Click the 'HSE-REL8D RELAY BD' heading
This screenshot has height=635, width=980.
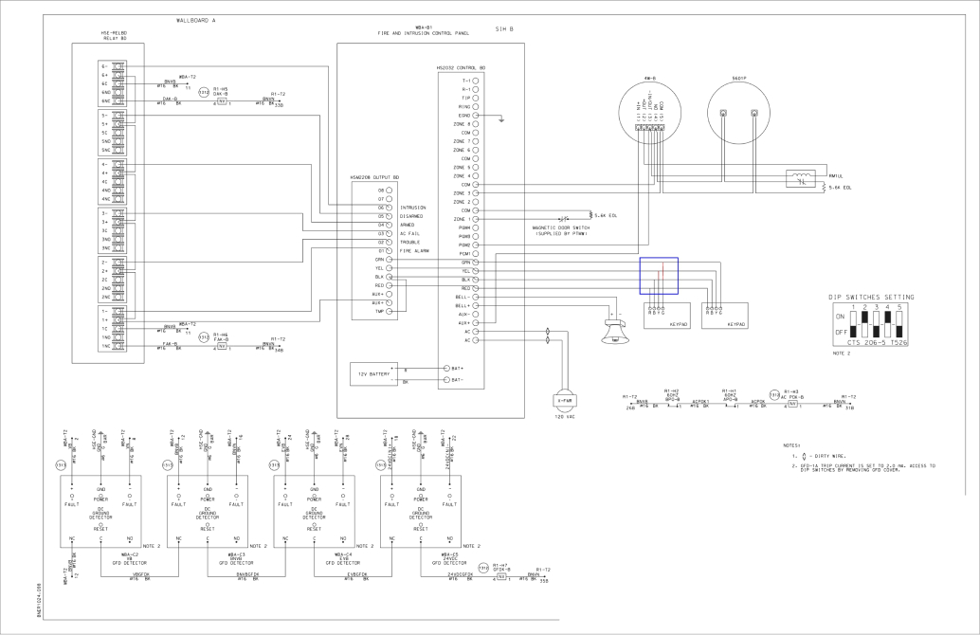pos(114,36)
